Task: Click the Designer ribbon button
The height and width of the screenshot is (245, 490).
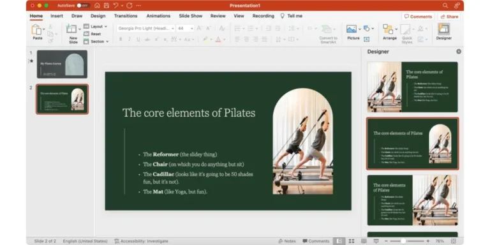Action: [444, 32]
